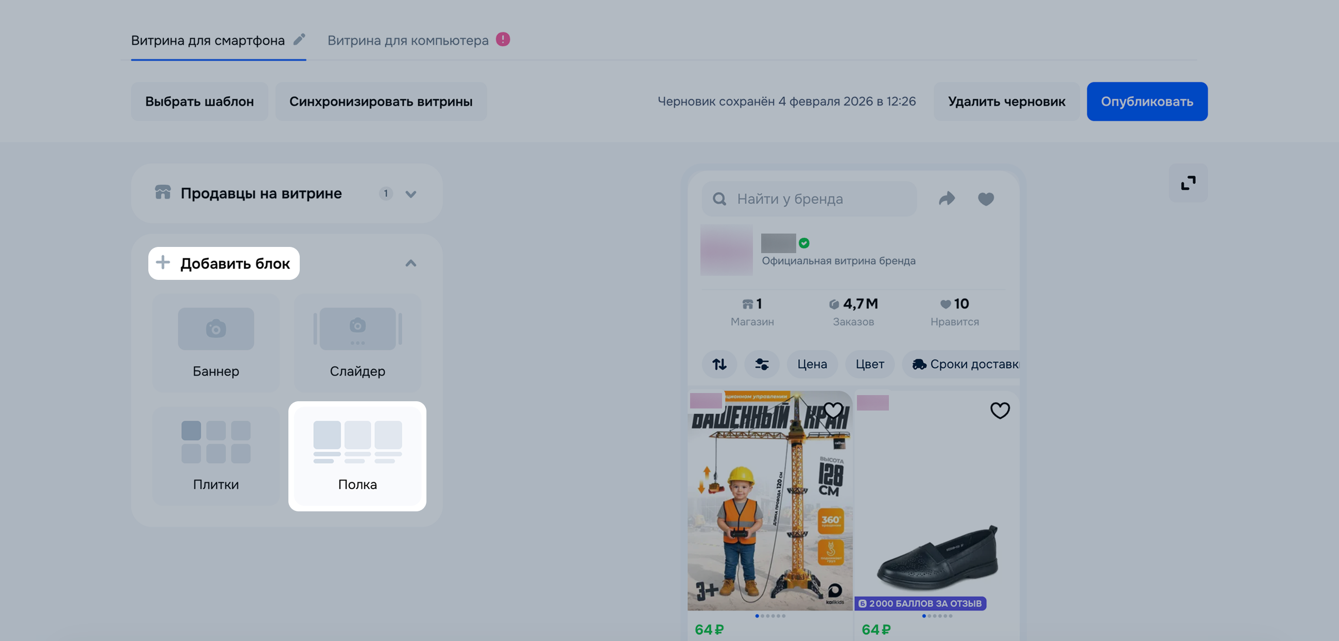The image size is (1339, 641).
Task: Click the share arrow icon in preview
Action: coord(947,199)
